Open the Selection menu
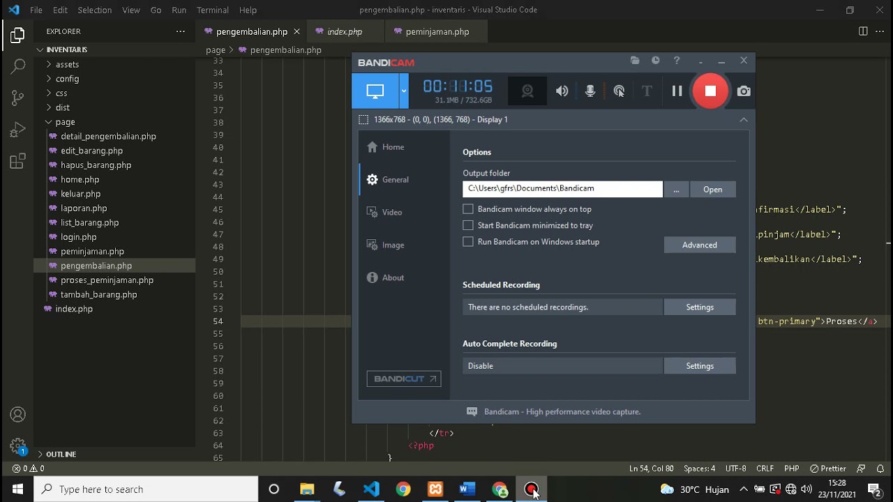 pos(94,10)
